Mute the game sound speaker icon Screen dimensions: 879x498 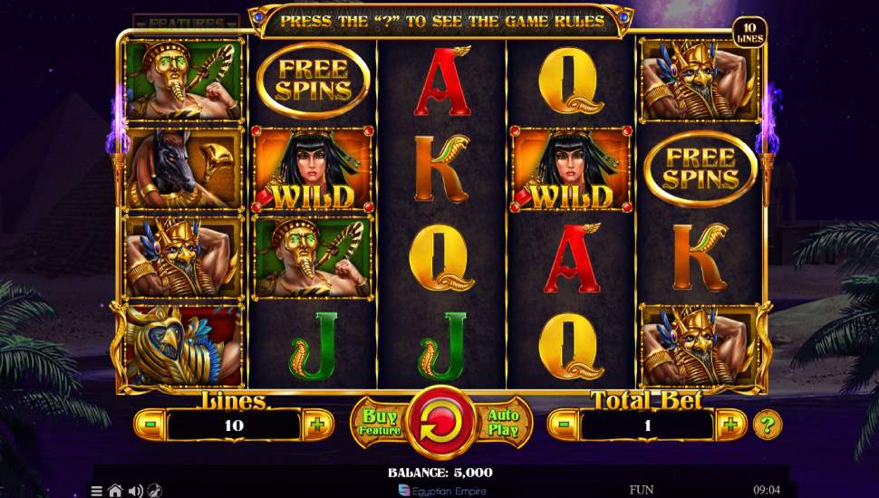135,492
